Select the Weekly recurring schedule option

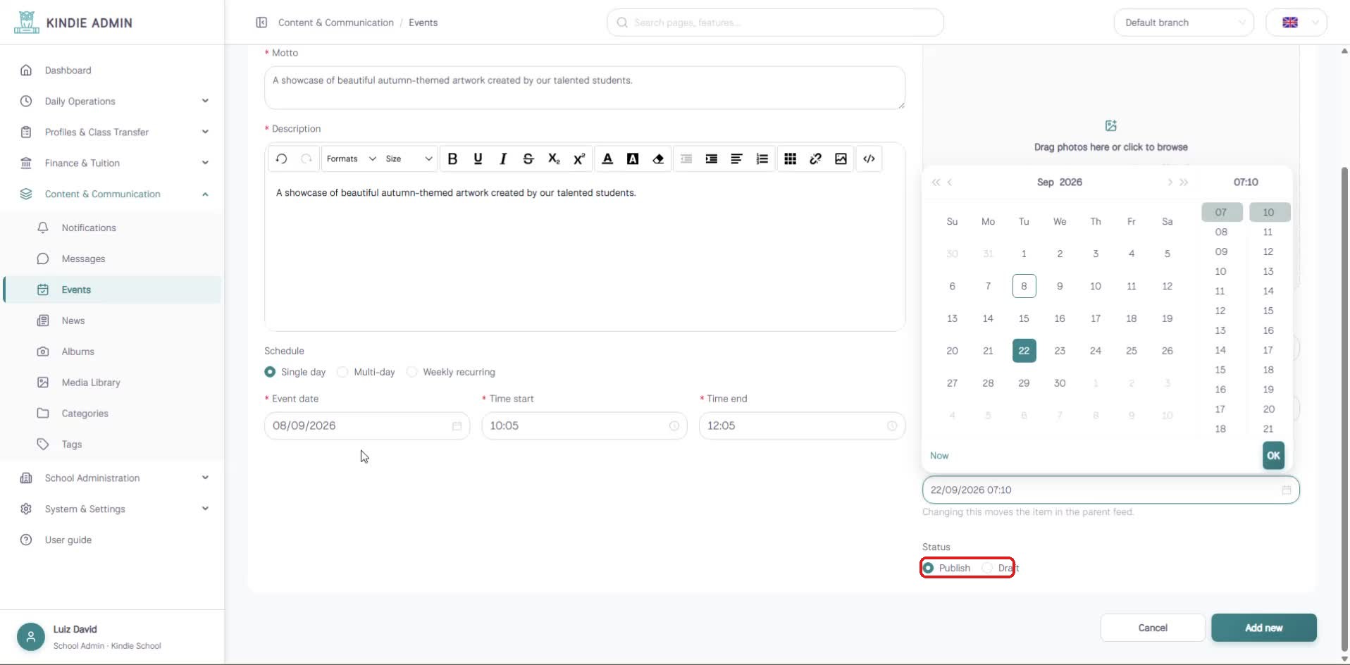coord(451,372)
